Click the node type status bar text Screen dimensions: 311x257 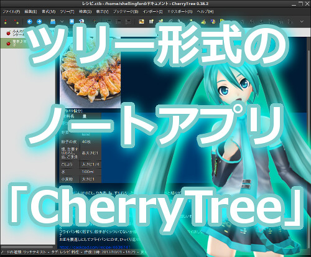tap(23, 252)
